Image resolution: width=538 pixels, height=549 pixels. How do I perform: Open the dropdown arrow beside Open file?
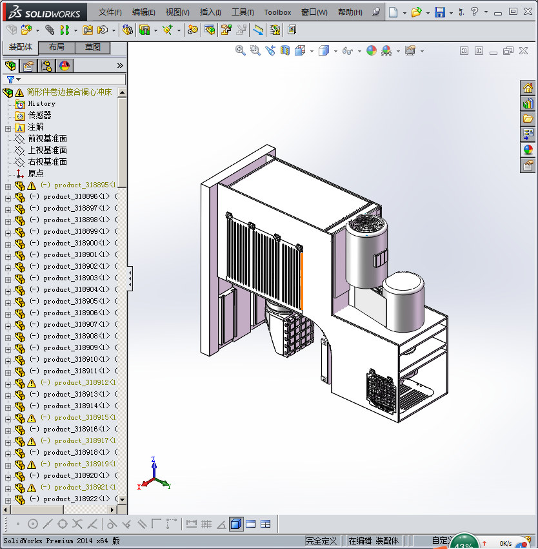tap(428, 13)
